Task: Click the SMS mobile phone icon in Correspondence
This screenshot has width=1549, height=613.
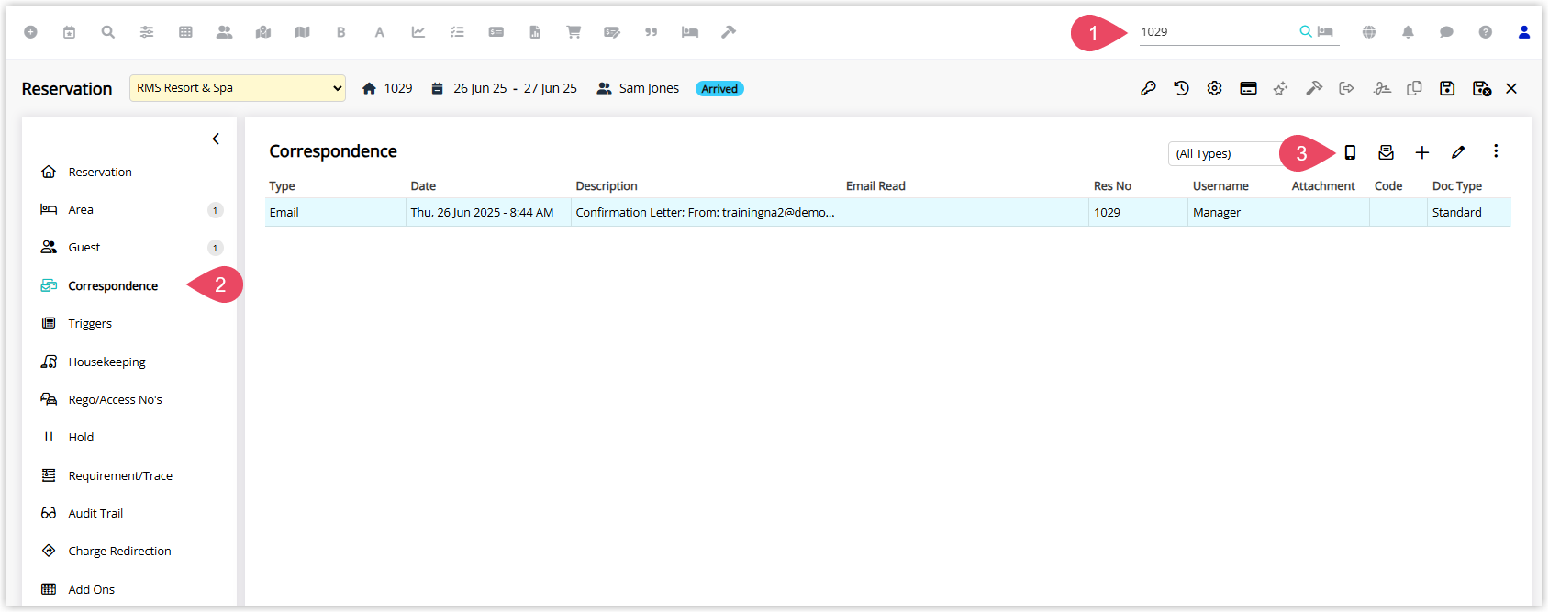Action: coord(1350,152)
